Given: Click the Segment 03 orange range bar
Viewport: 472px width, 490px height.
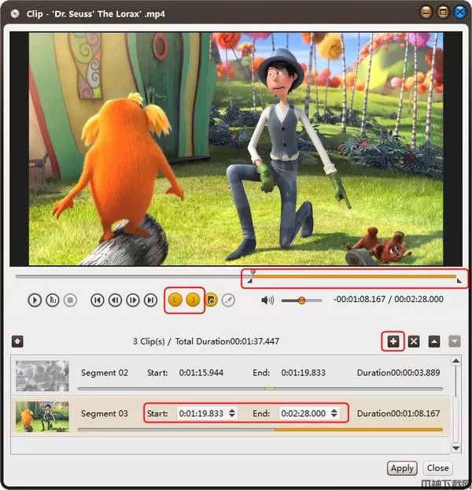Looking at the screenshot, I should [359, 429].
